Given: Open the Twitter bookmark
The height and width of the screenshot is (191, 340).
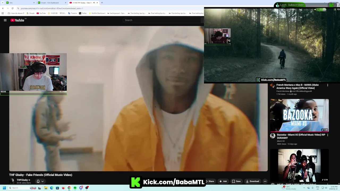Looking at the screenshot, I should [x=83, y=13].
